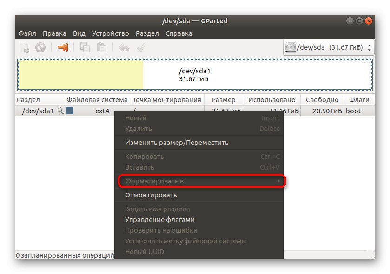Maximize the GParted window
Viewport: 390px width, 274px height.
(359, 21)
